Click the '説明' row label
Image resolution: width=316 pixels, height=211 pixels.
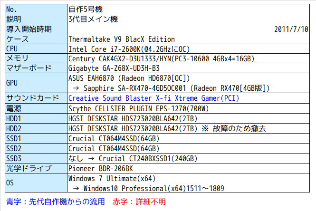[x=36, y=19]
